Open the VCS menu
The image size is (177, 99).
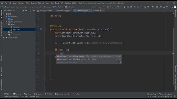pyautogui.click(x=62, y=3)
